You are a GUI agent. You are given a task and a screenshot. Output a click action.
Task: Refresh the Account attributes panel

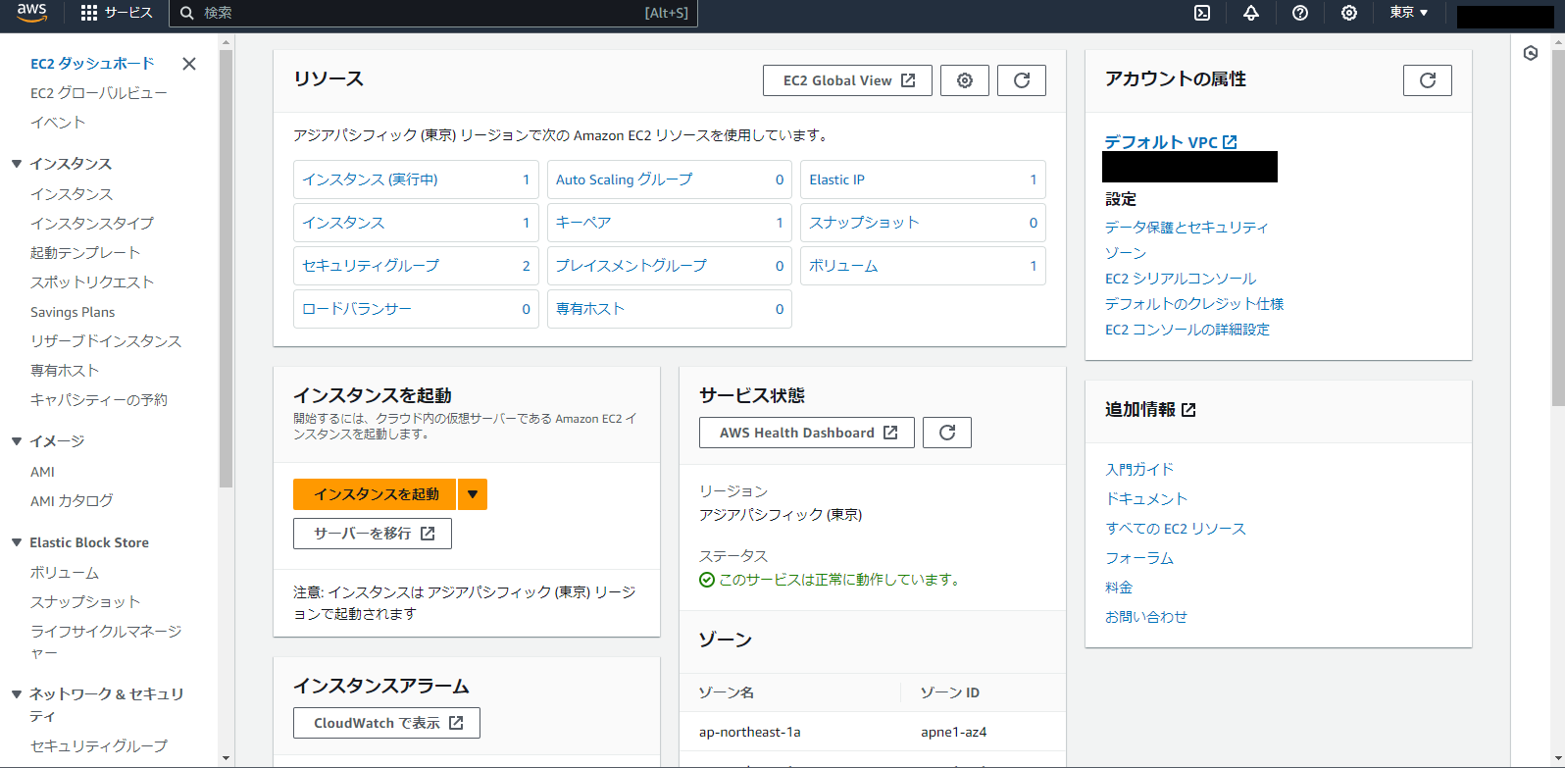click(1428, 80)
